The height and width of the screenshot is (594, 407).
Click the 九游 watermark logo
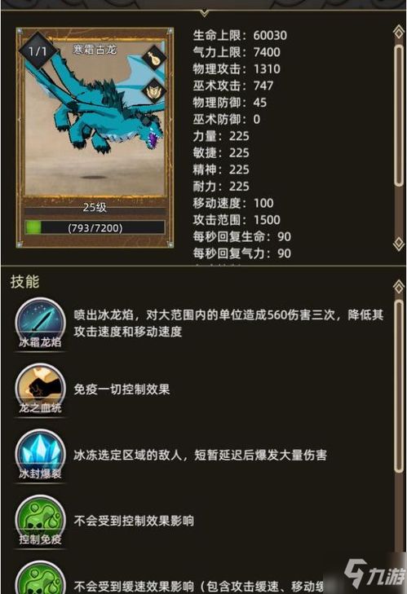click(x=374, y=574)
